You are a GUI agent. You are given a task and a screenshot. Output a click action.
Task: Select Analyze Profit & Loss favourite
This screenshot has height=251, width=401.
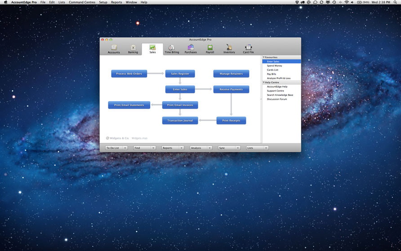279,78
